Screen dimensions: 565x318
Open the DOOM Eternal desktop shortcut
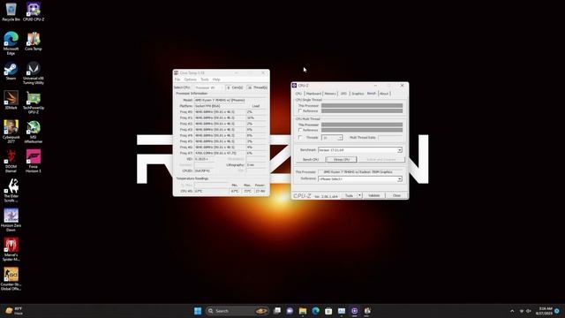coord(11,161)
